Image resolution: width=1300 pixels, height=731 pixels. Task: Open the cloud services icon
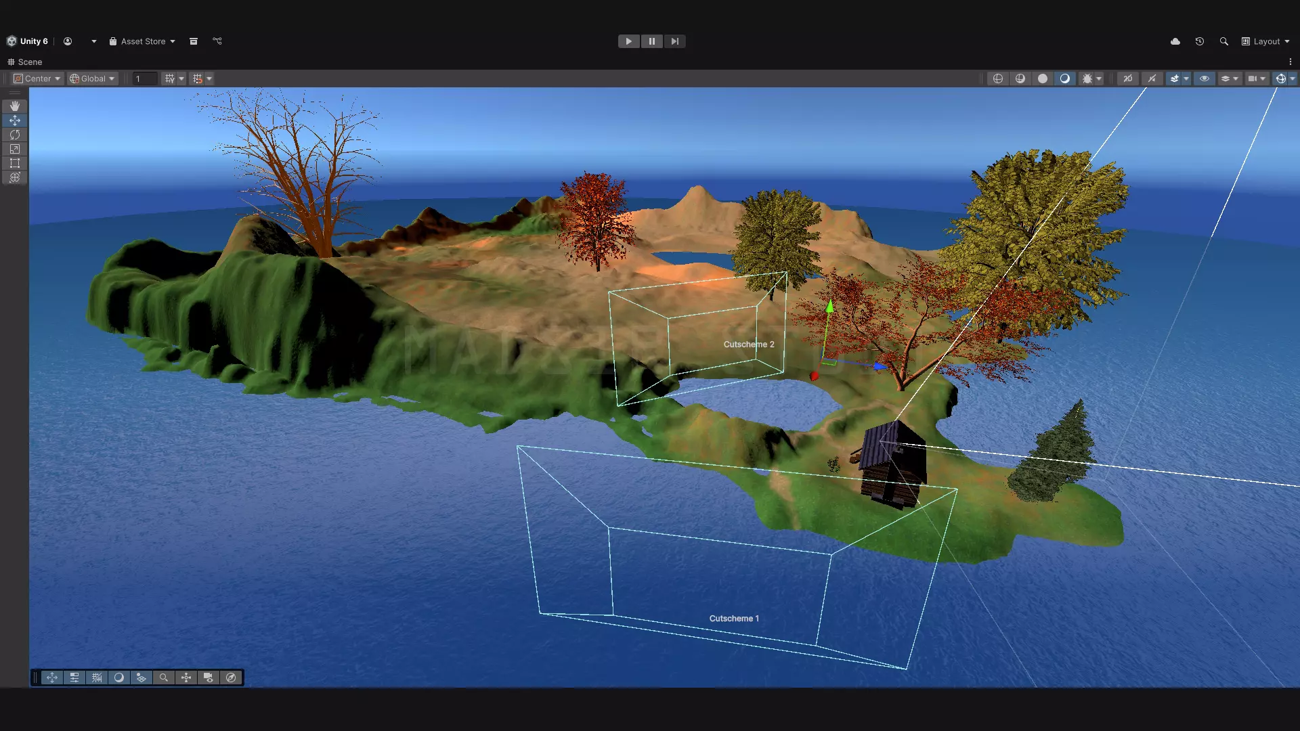[1175, 41]
